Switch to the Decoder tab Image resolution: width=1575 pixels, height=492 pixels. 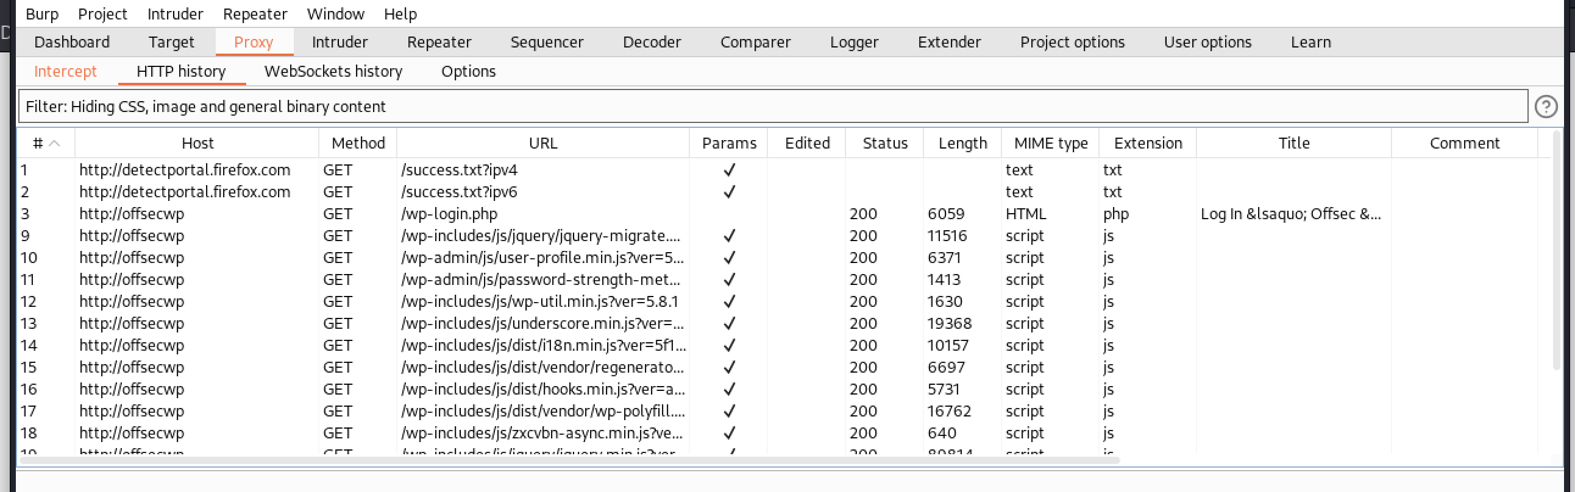pos(651,42)
